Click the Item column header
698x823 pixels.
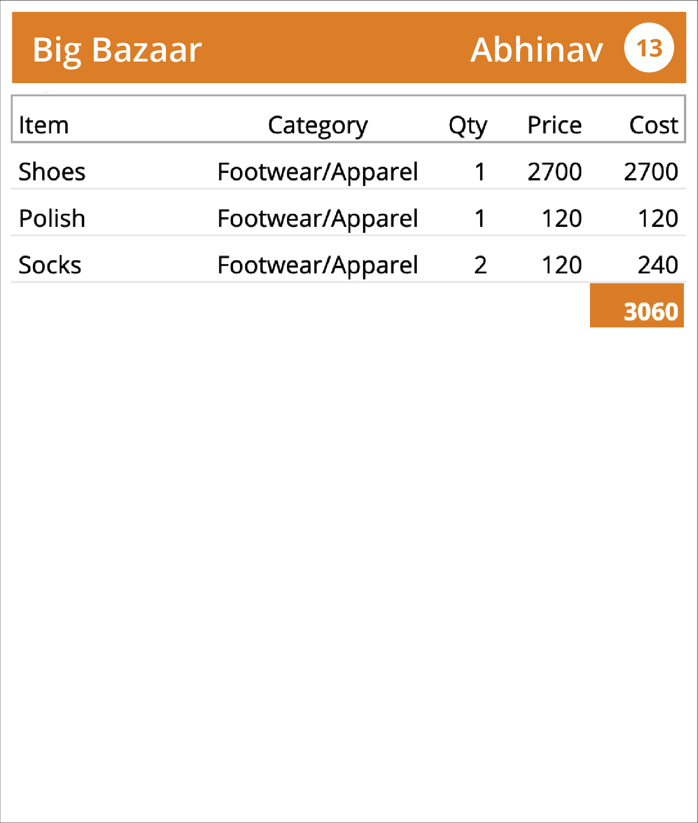click(44, 125)
